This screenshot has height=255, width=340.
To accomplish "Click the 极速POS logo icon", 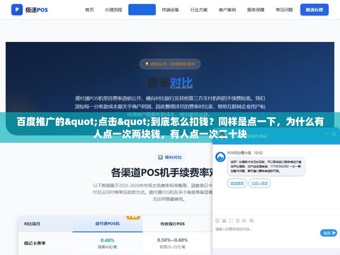I will click(17, 10).
